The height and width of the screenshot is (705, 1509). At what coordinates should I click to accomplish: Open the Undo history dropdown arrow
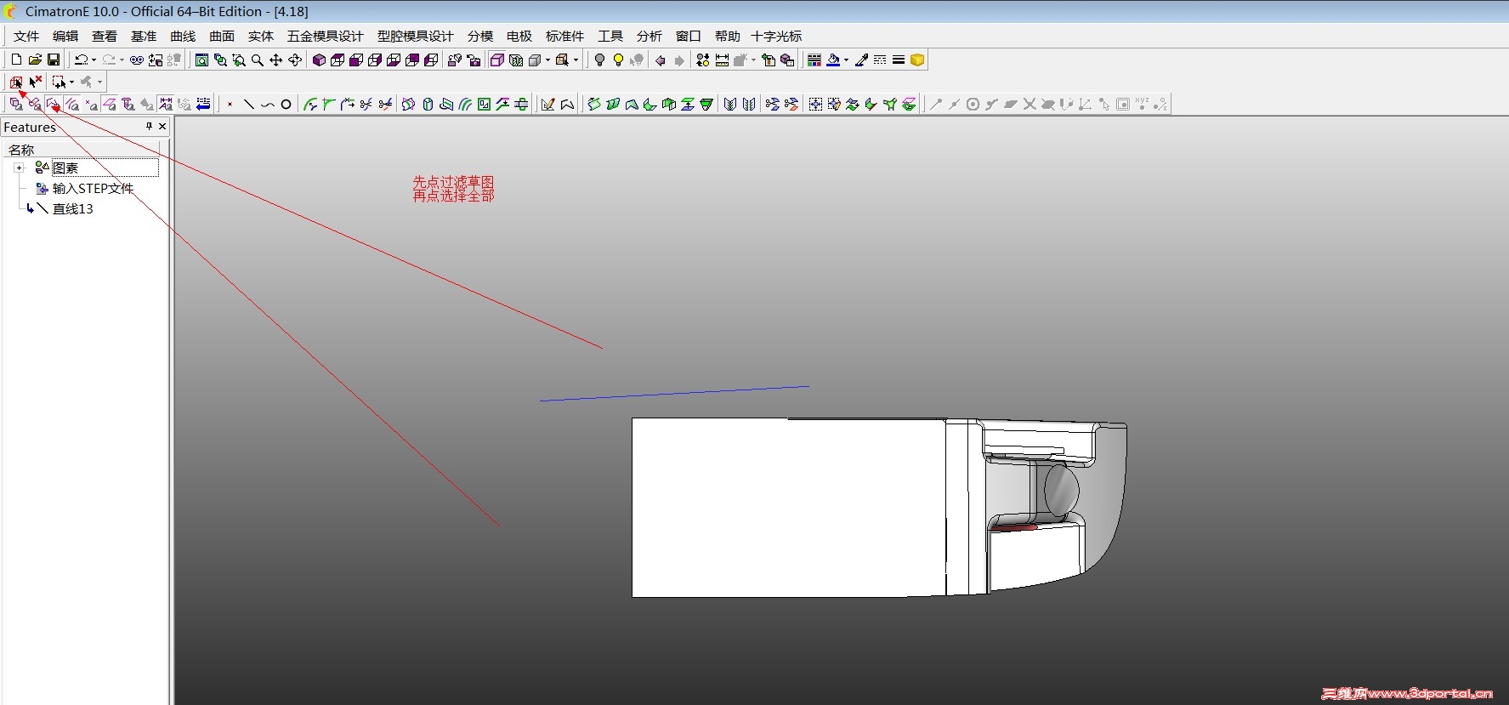94,60
